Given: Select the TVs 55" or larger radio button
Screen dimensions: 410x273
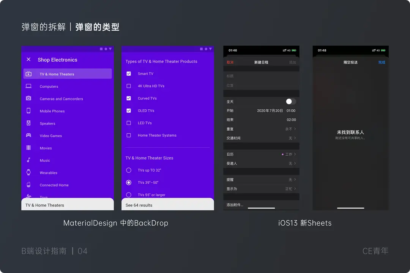Looking at the screenshot, I should (x=129, y=195).
